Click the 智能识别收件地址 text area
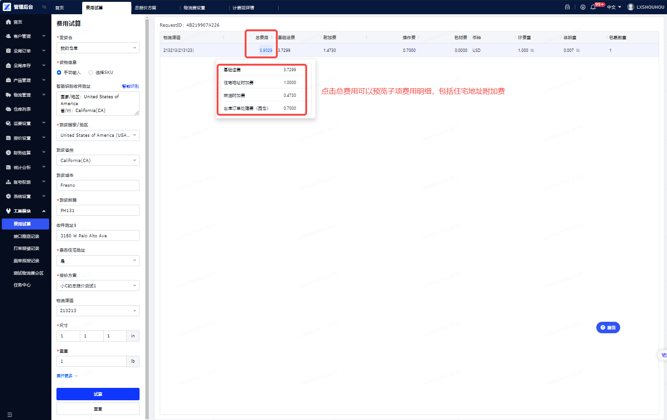 pos(98,104)
